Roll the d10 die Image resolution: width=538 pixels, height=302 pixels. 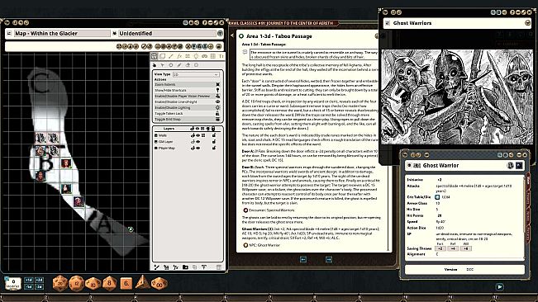pos(93,284)
